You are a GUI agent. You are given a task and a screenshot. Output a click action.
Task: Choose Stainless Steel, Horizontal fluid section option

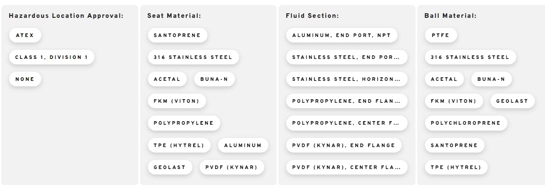[x=347, y=79]
